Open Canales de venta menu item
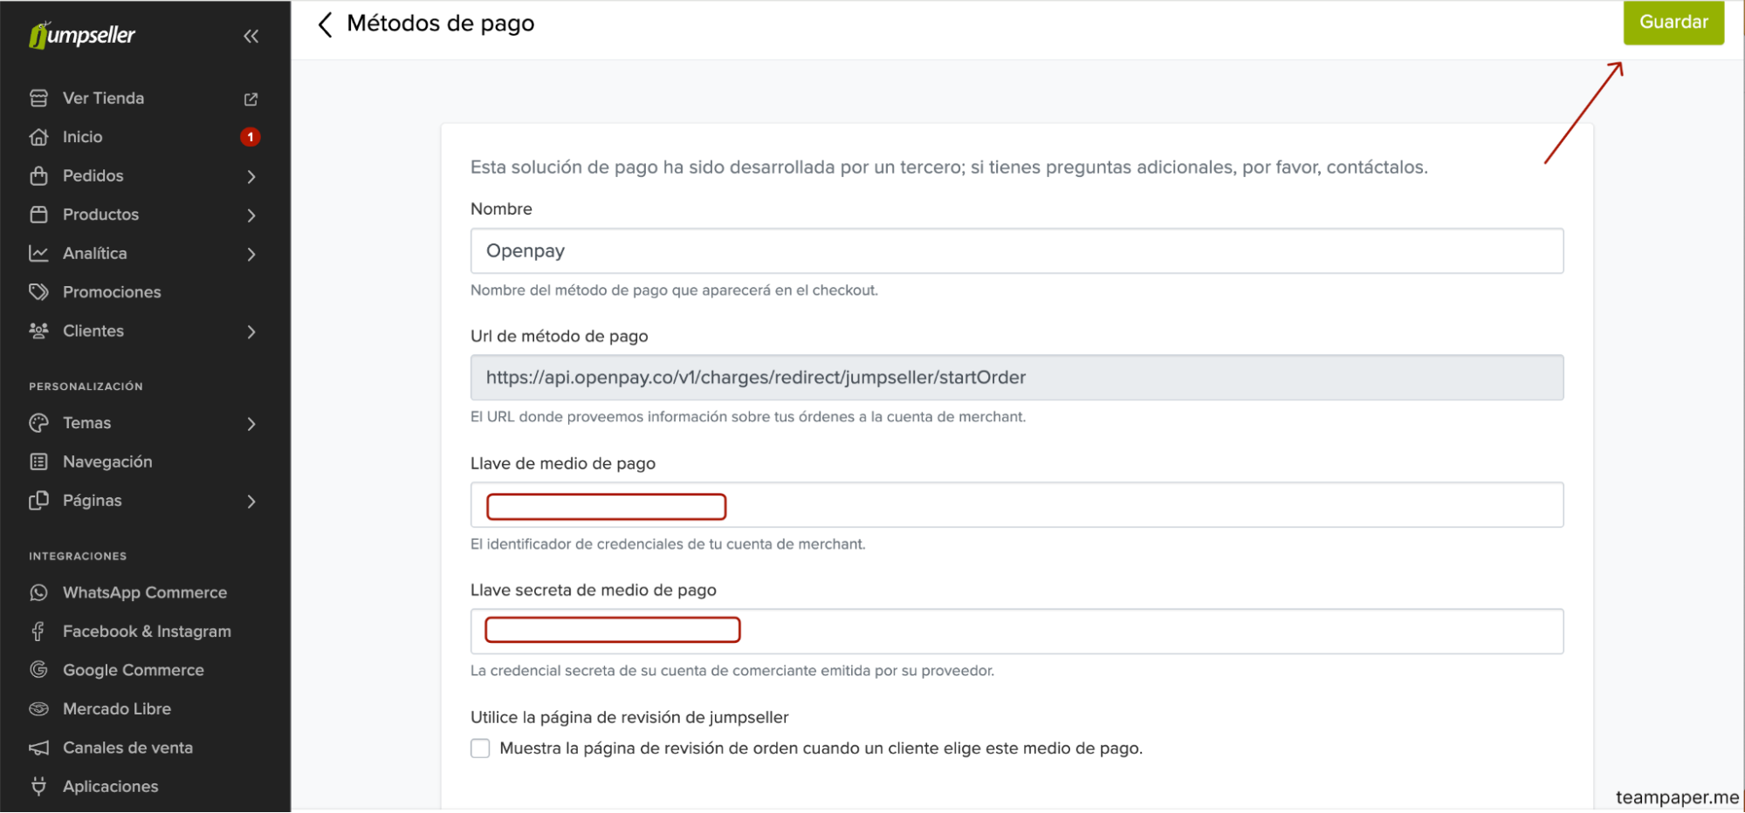The image size is (1745, 813). 127,748
